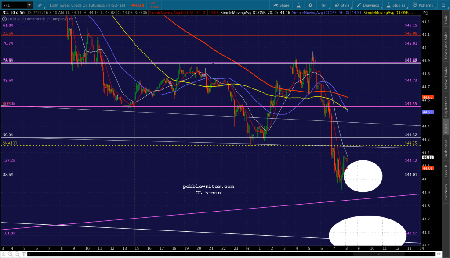Click the pebblewriter.com chart text annotation
This screenshot has height=258, width=450.
208,187
